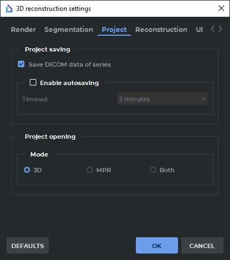
Task: Pick the Both opening mode
Action: point(153,170)
